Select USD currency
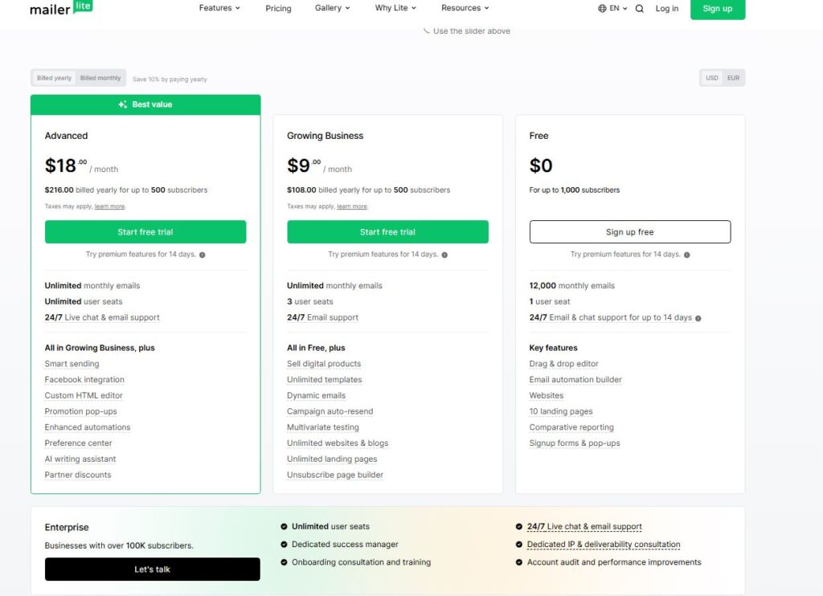The height and width of the screenshot is (596, 823). tap(712, 78)
